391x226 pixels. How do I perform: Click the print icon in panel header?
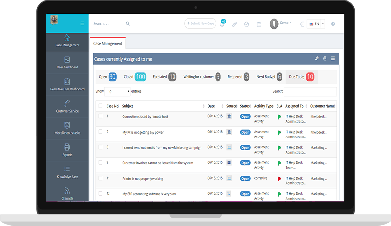[x=325, y=58]
